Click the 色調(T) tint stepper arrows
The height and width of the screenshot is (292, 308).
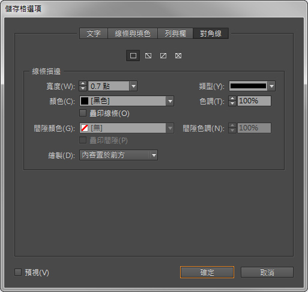pyautogui.click(x=232, y=101)
